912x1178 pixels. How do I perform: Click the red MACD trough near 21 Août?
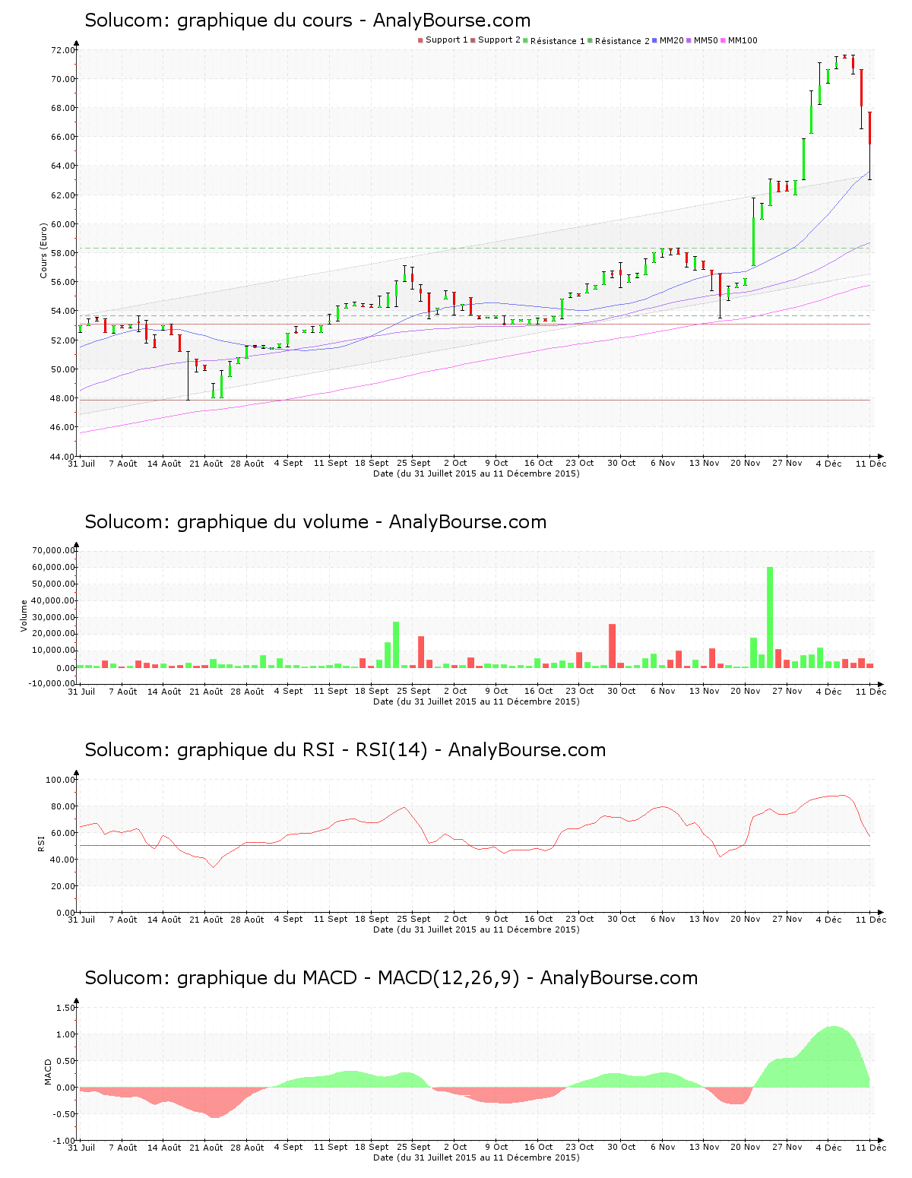tap(215, 1103)
